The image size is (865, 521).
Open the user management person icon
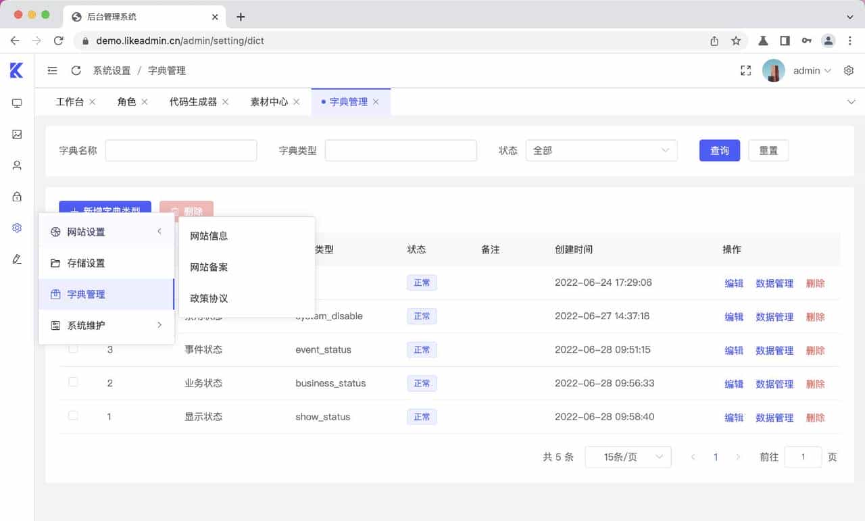[x=16, y=165]
